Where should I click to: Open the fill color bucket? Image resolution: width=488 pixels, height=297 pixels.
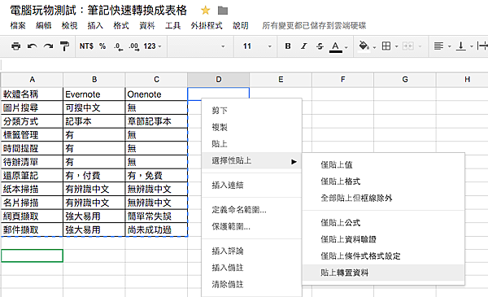coord(364,46)
